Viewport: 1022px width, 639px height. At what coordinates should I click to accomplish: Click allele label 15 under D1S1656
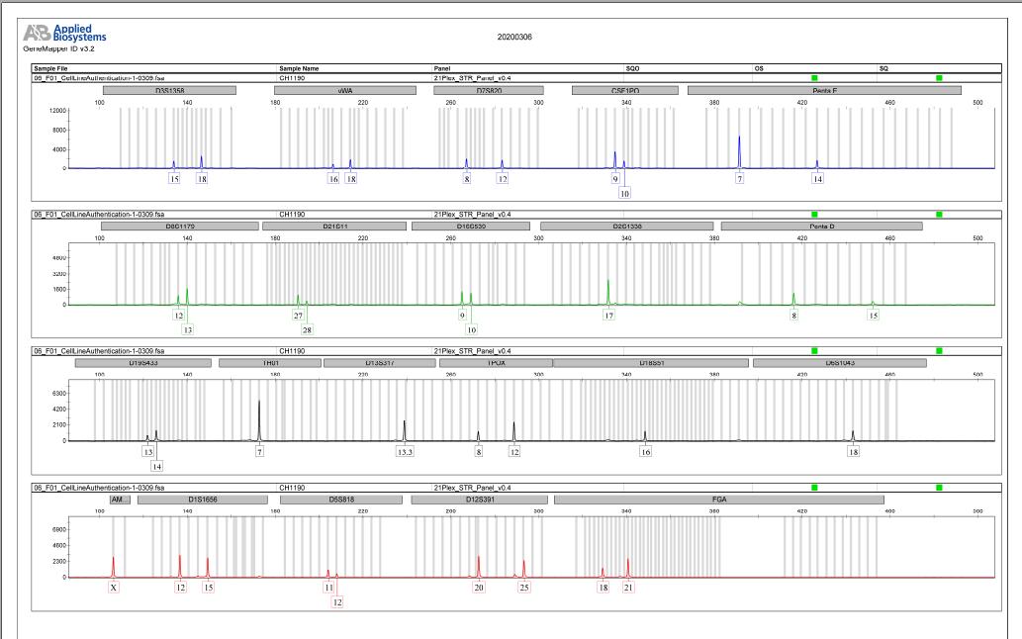(x=208, y=588)
